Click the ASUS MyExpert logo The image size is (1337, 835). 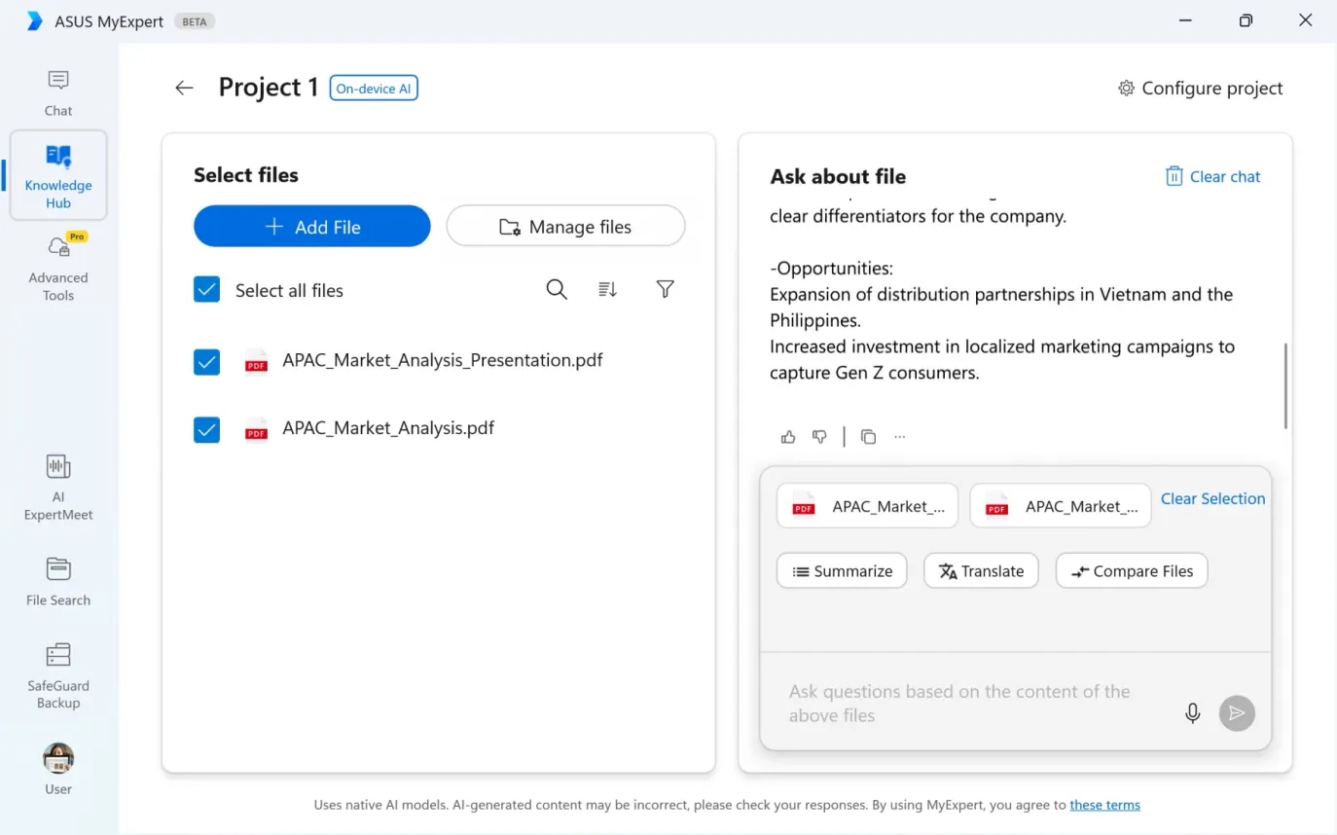(35, 20)
